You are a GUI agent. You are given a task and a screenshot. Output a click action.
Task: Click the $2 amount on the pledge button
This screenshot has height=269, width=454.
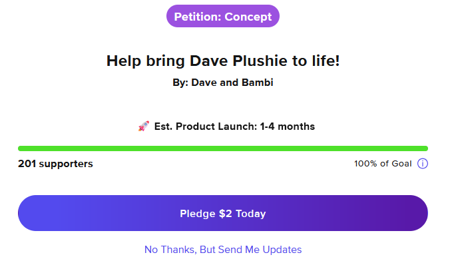point(225,214)
